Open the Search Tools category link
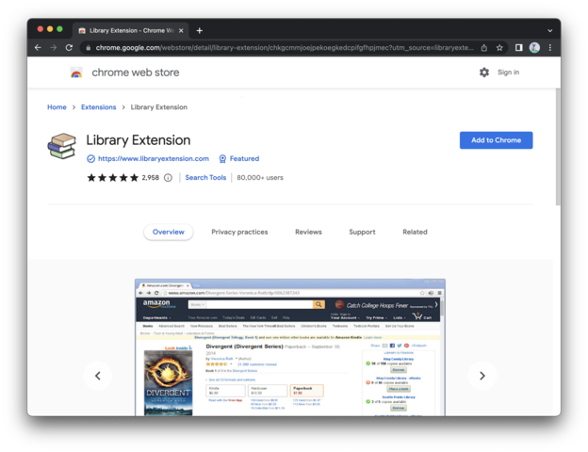This screenshot has height=452, width=588. tap(205, 178)
